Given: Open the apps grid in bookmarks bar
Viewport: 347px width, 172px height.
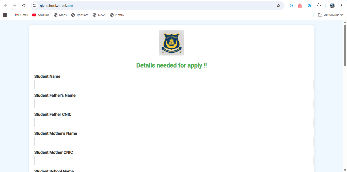Looking at the screenshot, I should [x=5, y=15].
